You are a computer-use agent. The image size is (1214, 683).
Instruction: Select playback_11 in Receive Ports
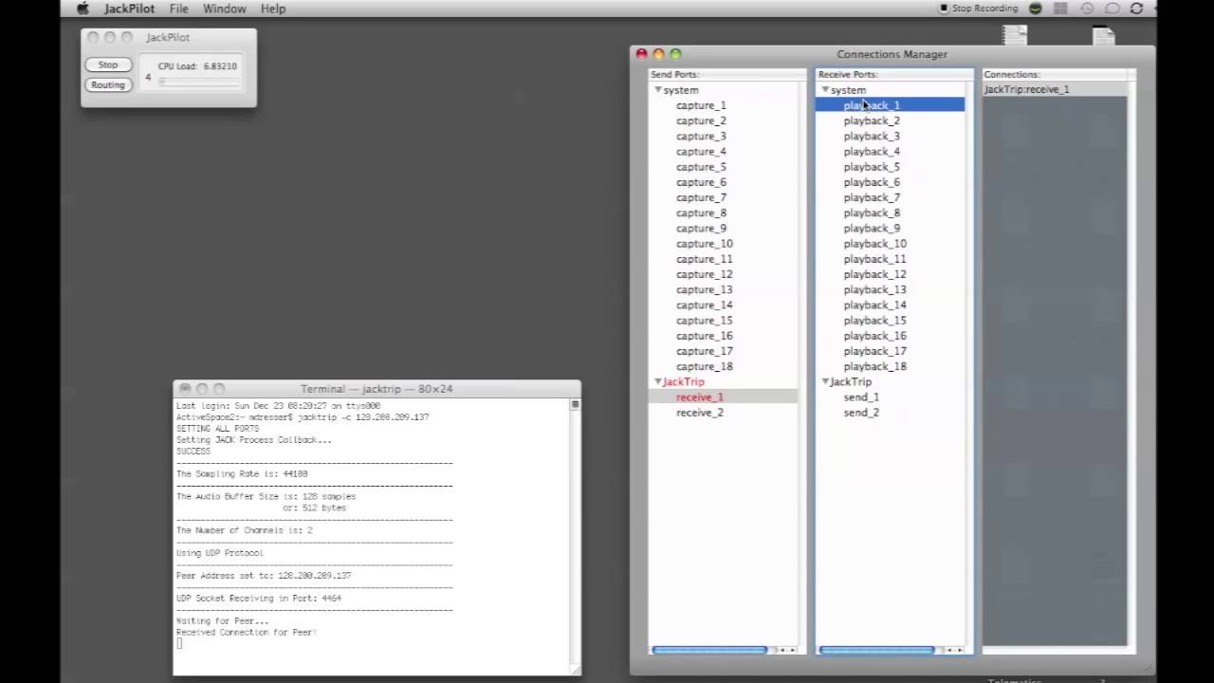tap(875, 259)
